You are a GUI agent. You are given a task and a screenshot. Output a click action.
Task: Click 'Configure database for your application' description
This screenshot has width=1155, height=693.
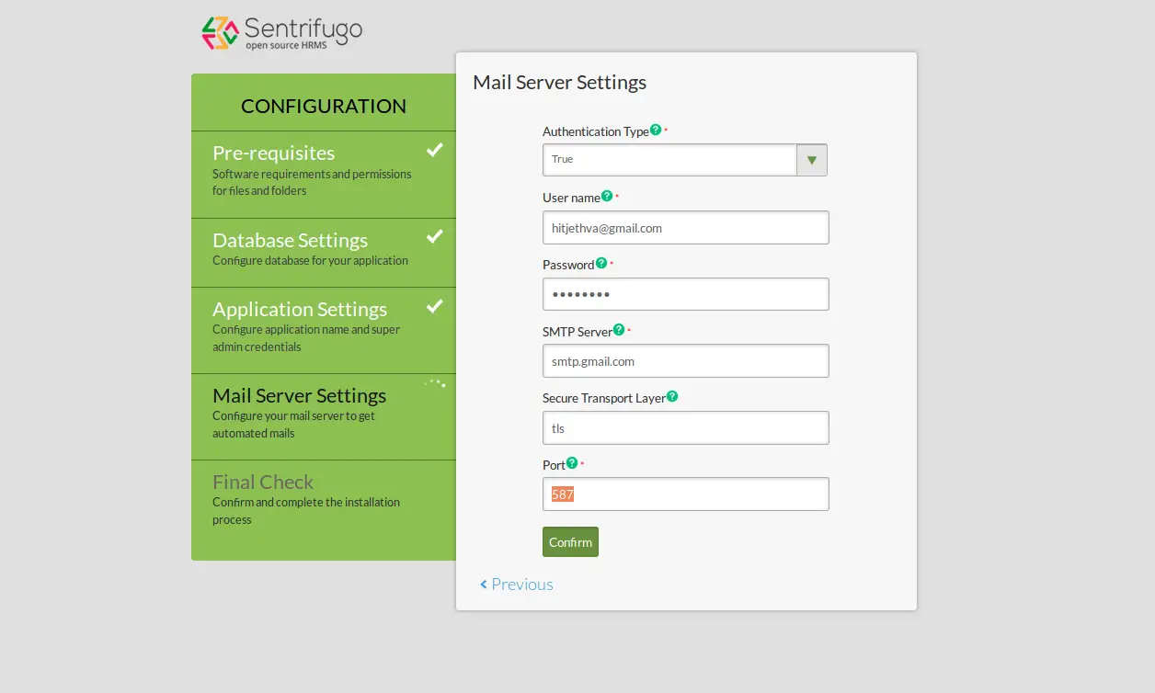click(310, 260)
